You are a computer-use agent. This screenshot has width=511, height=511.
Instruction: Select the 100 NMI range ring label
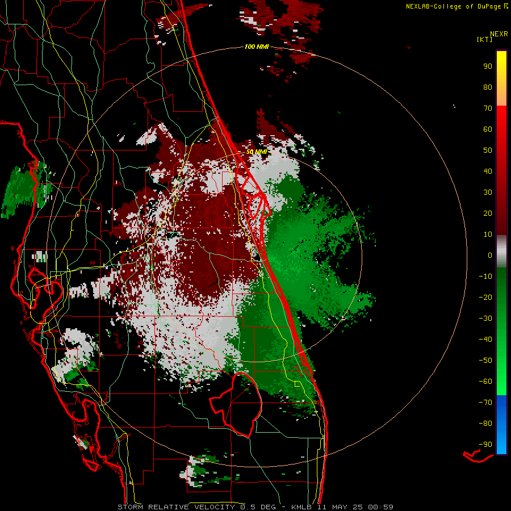[257, 47]
